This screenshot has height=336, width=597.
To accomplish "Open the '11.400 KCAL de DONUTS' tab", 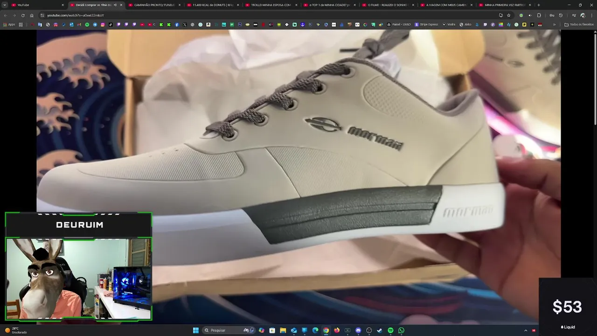I will coord(213,5).
